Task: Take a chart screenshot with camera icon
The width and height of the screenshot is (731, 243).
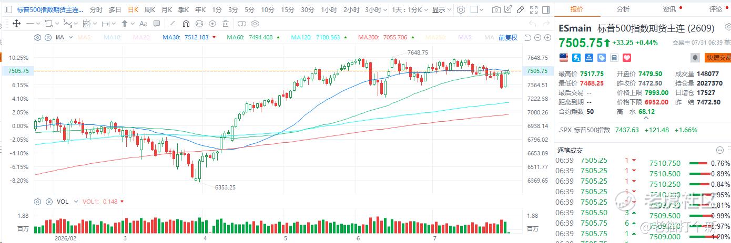Action: [496, 9]
